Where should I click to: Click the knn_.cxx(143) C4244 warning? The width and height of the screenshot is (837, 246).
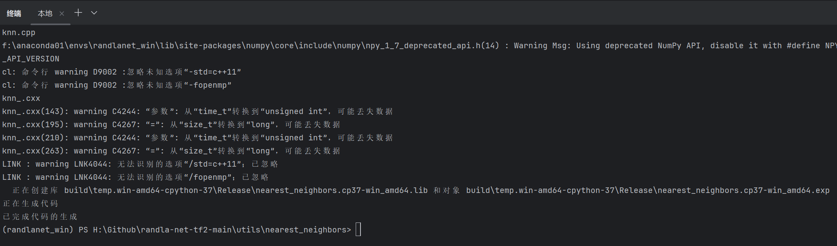[x=197, y=112]
